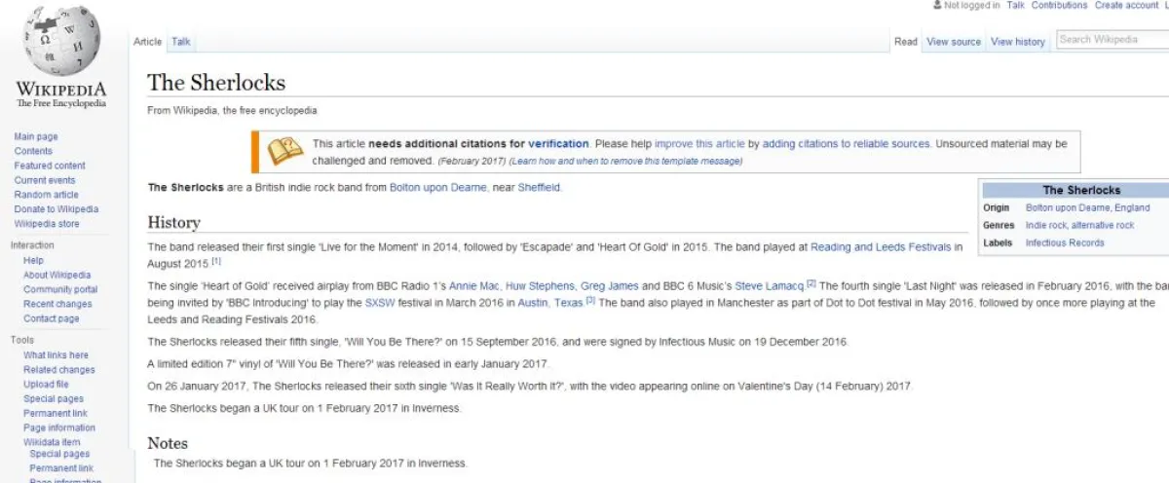The image size is (1169, 483).
Task: Open the Bolton upon Dearne link in intro
Action: pos(437,187)
